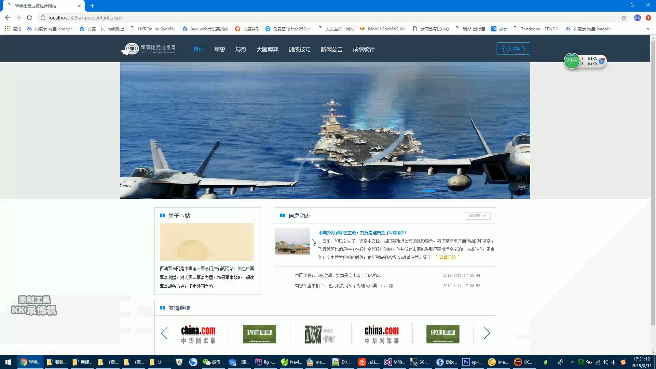The height and width of the screenshot is (369, 656).
Task: Open news row dated 2019/3/11 17:05:44
Action: point(387,275)
